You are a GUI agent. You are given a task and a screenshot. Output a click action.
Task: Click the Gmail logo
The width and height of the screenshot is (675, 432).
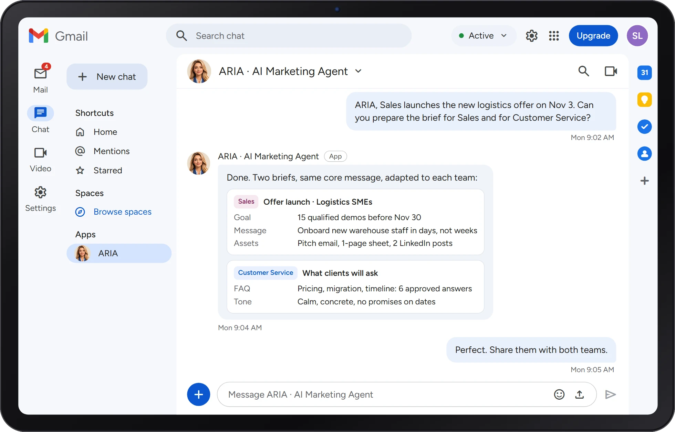[x=59, y=36]
